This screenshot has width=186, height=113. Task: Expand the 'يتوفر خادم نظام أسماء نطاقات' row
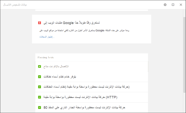point(91,77)
